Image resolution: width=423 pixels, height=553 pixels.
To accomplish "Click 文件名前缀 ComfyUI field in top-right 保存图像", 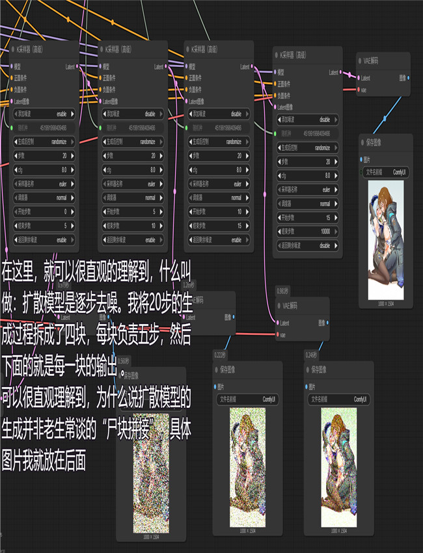I will point(385,172).
